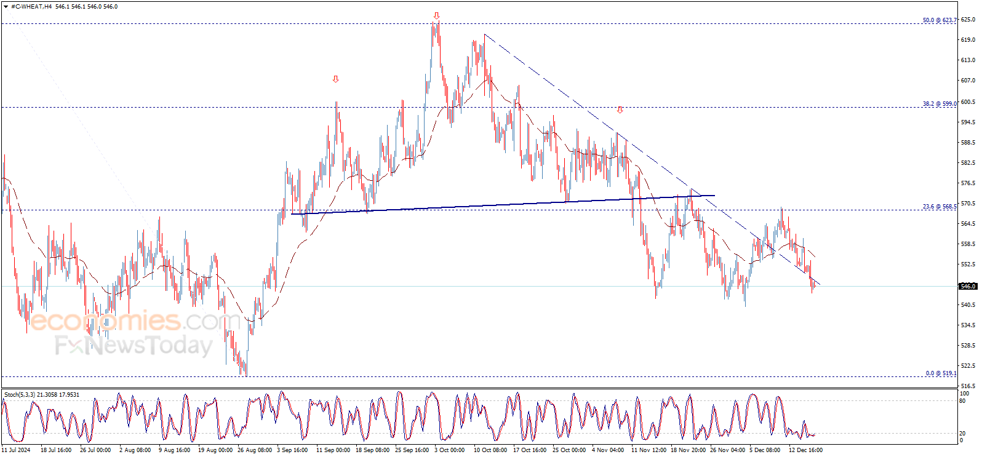The height and width of the screenshot is (457, 982).
Task: Click price axis value 582.5
Action: pyautogui.click(x=968, y=163)
